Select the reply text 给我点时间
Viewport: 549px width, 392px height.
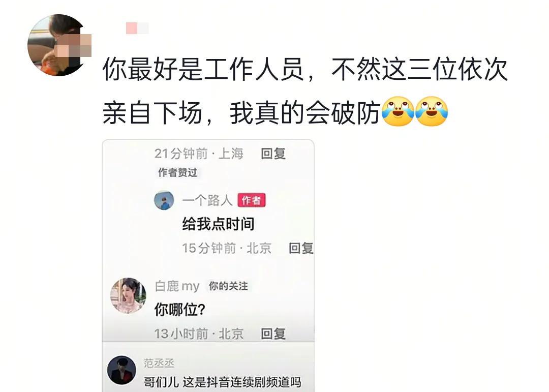(x=218, y=224)
